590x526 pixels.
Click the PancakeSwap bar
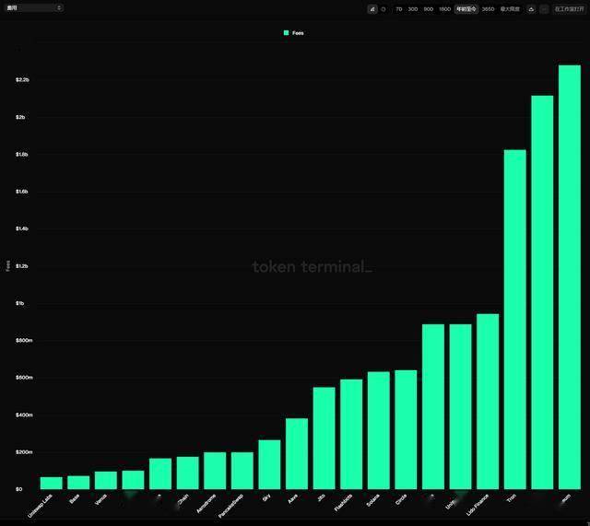coord(242,471)
